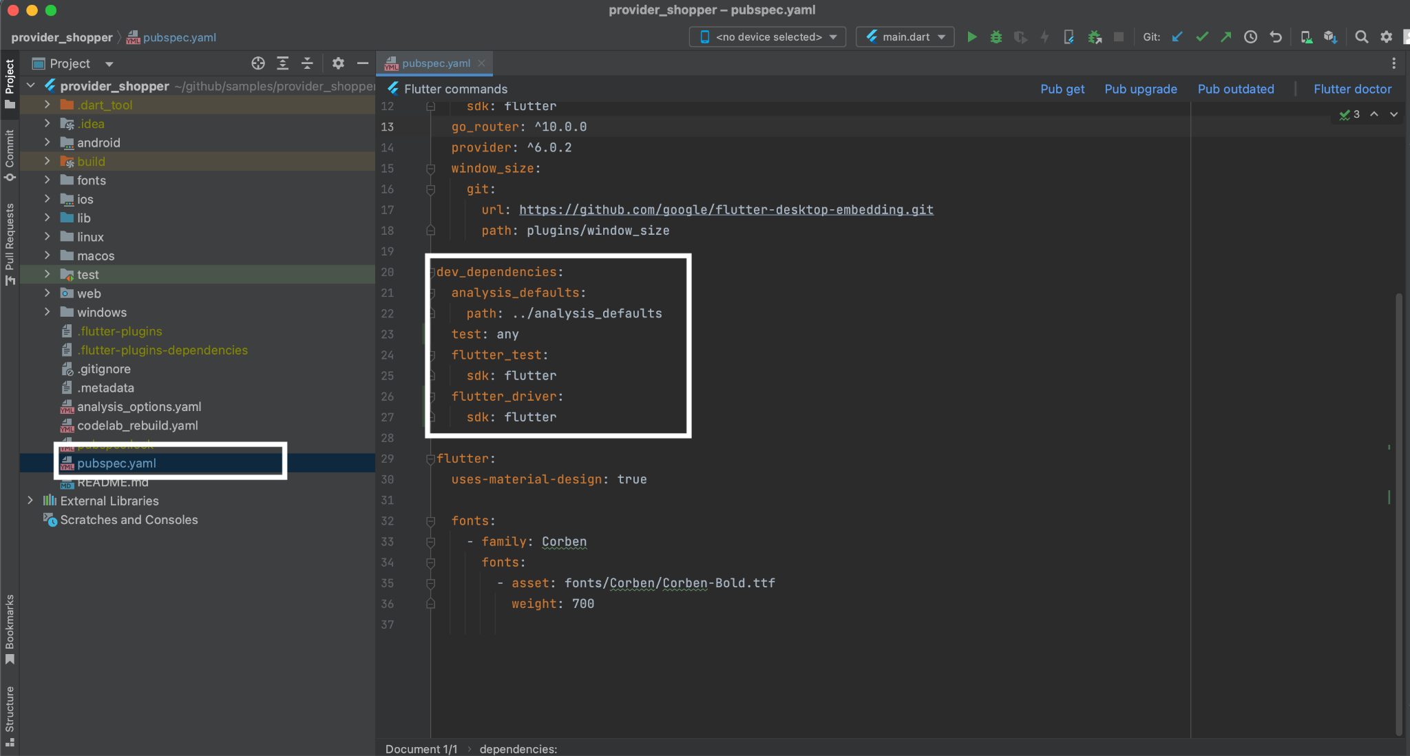Screen dimensions: 1410x756
Task: Click the Git Push green arrow
Action: [1226, 37]
